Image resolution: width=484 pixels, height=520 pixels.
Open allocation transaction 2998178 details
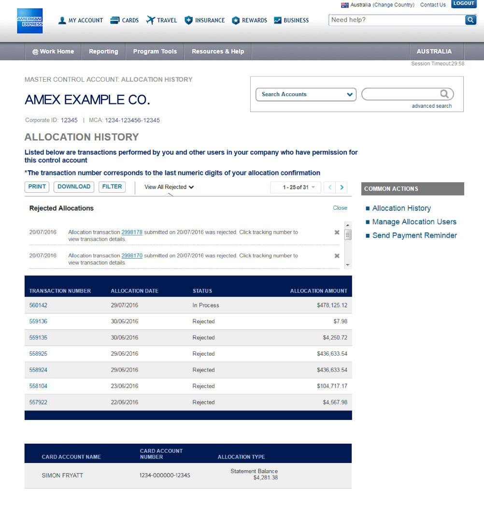click(x=131, y=232)
